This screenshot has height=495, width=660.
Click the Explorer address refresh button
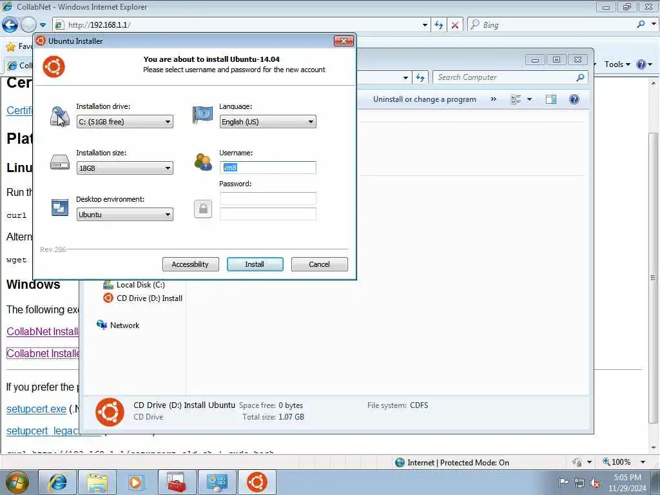coord(420,77)
